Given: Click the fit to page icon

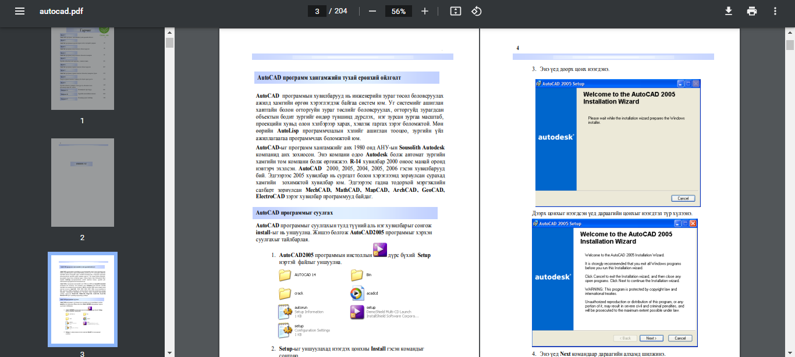Looking at the screenshot, I should (456, 11).
